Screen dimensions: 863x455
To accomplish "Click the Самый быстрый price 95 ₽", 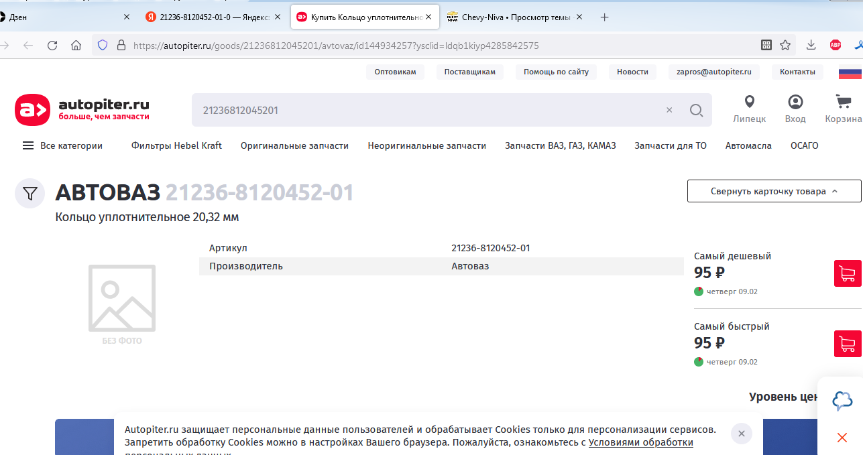I will pos(709,343).
